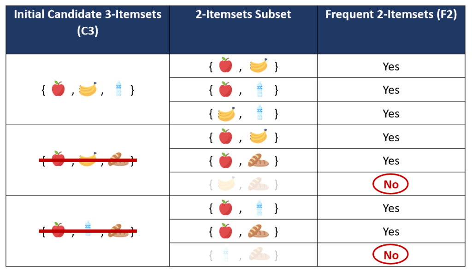
Task: Click the water bottle in the un-crossed 3-itemset
Action: 118,89
